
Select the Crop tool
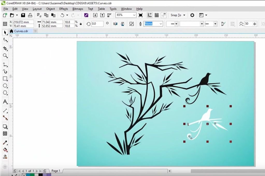(5, 49)
